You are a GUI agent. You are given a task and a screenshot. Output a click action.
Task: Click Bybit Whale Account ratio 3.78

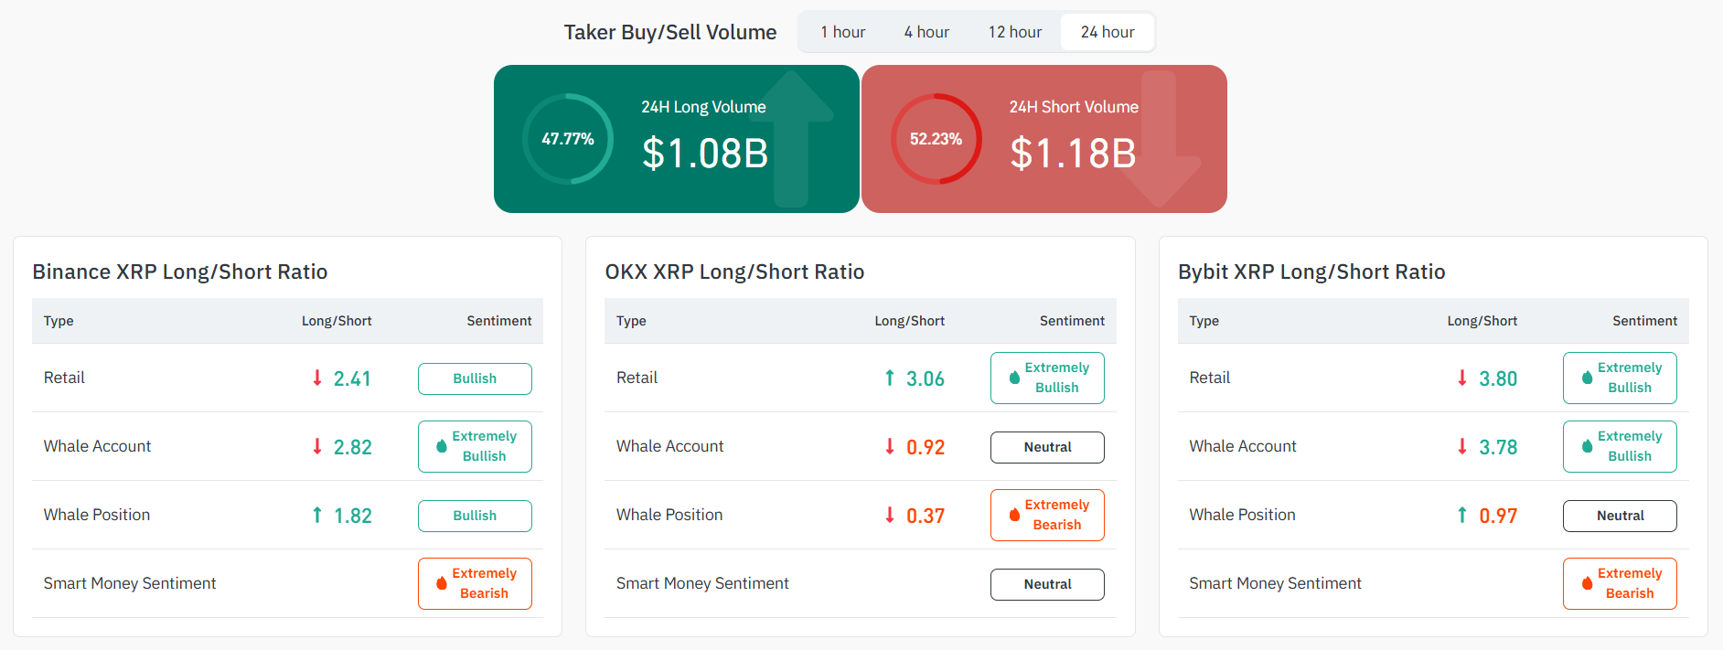click(1498, 447)
